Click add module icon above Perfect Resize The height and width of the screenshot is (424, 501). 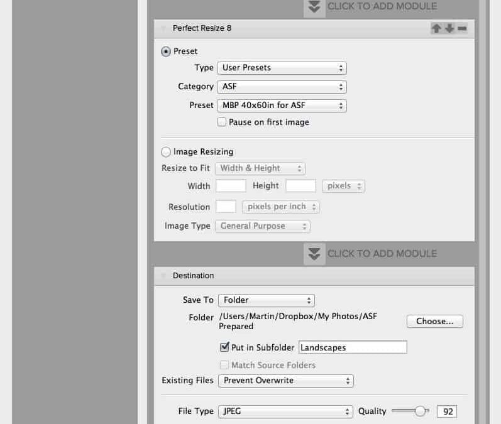coord(315,7)
